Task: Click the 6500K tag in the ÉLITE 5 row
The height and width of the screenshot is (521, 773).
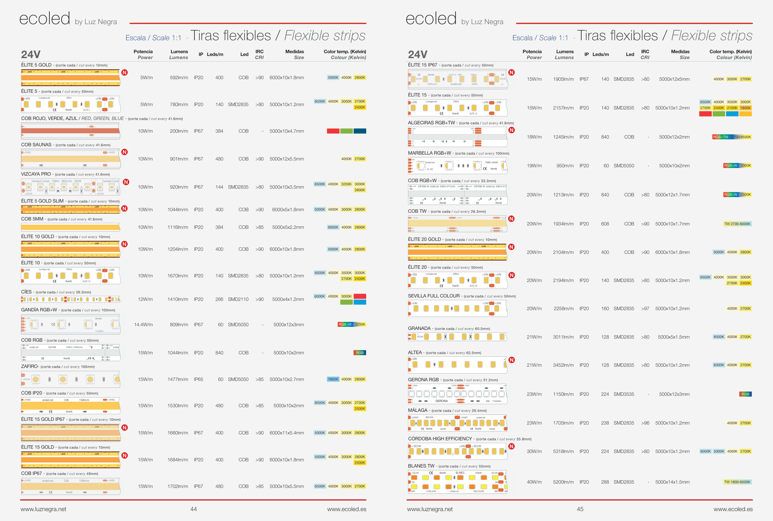Action: (x=320, y=101)
